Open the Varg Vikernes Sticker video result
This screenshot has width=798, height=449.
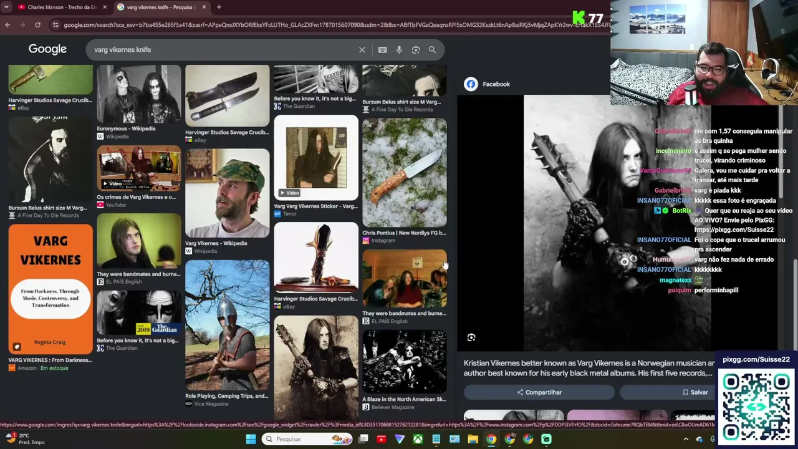pyautogui.click(x=316, y=158)
